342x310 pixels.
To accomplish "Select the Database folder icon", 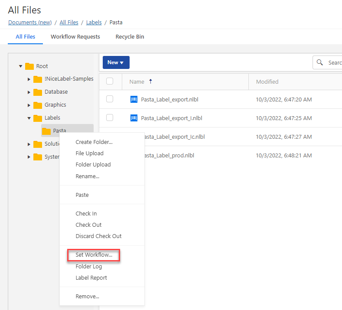I will click(38, 92).
